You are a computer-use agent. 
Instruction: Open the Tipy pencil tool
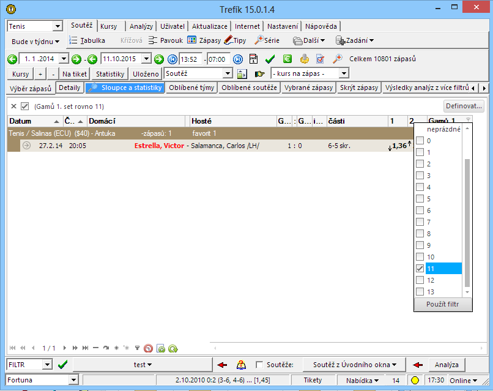tap(235, 40)
